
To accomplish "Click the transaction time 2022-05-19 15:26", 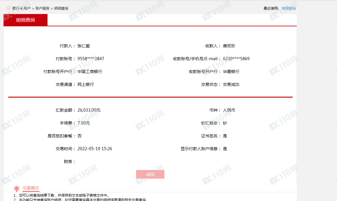I will point(95,149).
